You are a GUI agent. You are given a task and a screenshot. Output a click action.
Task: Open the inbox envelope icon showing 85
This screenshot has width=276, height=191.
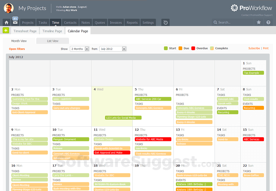14,22
